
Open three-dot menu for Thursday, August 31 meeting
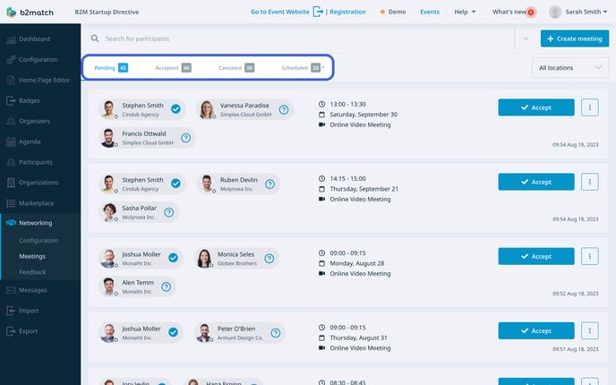(x=590, y=330)
